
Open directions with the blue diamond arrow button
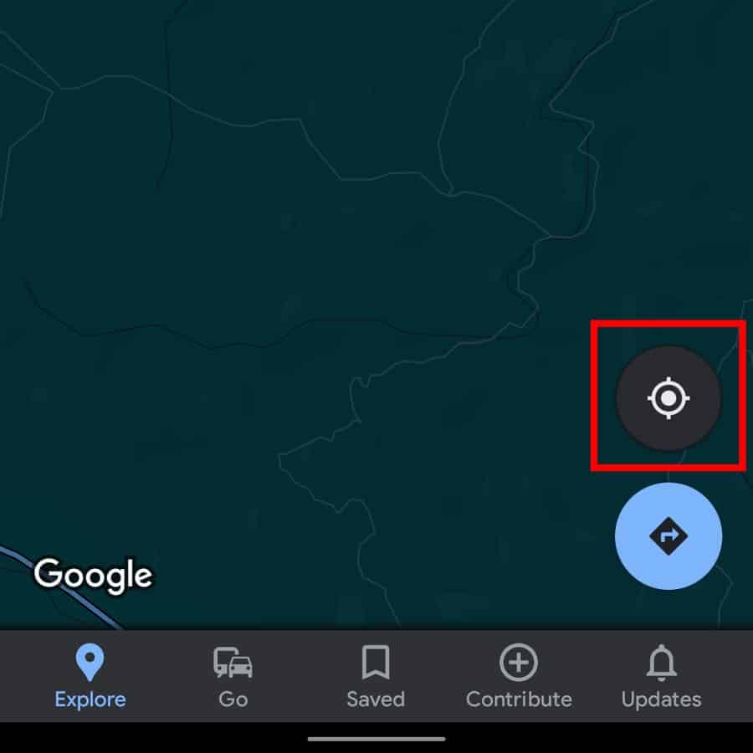(x=668, y=536)
